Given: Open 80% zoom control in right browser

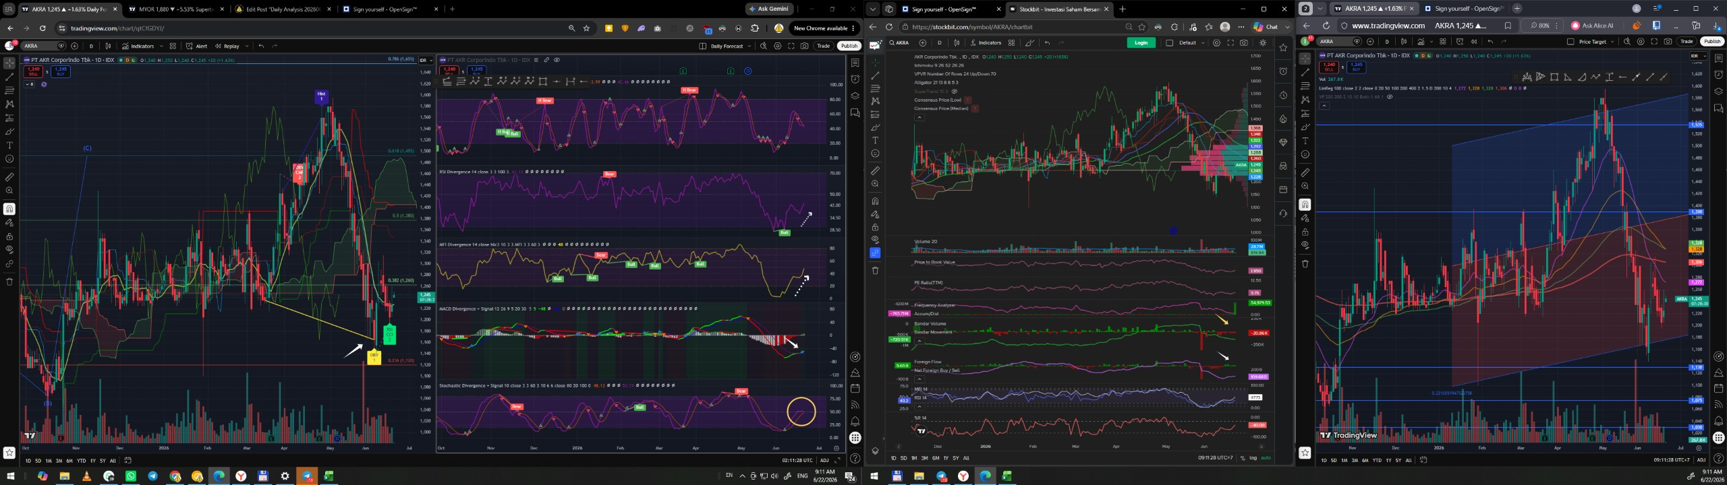Looking at the screenshot, I should click(1544, 26).
